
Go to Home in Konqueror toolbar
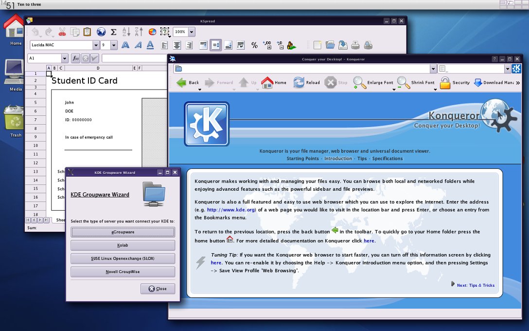(274, 82)
